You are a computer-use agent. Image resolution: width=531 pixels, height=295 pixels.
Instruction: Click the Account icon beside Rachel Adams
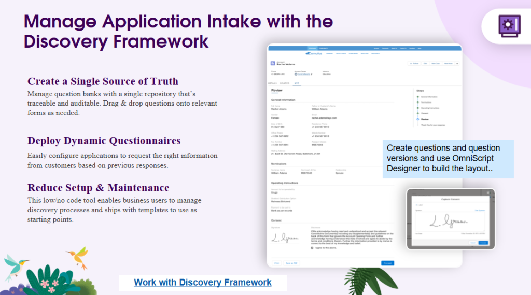pos(273,63)
